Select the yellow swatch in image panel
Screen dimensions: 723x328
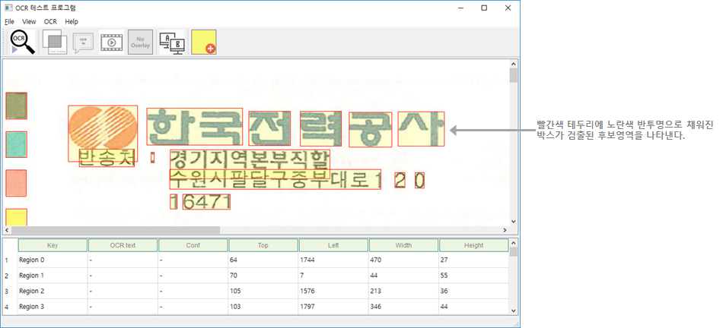pyautogui.click(x=16, y=217)
